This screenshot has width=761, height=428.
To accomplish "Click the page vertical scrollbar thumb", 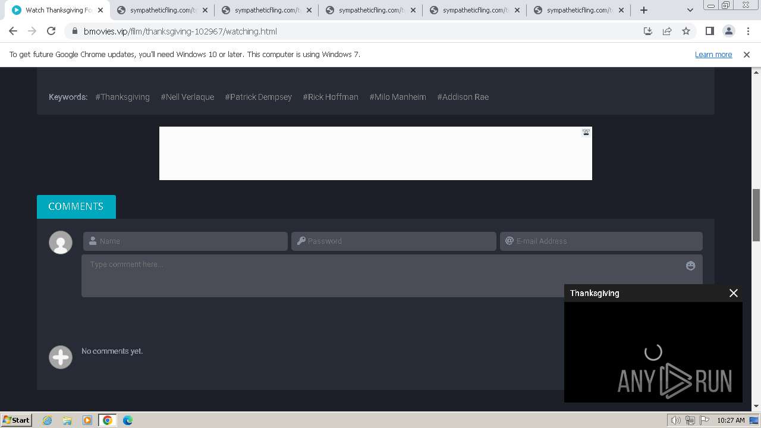I will [756, 215].
